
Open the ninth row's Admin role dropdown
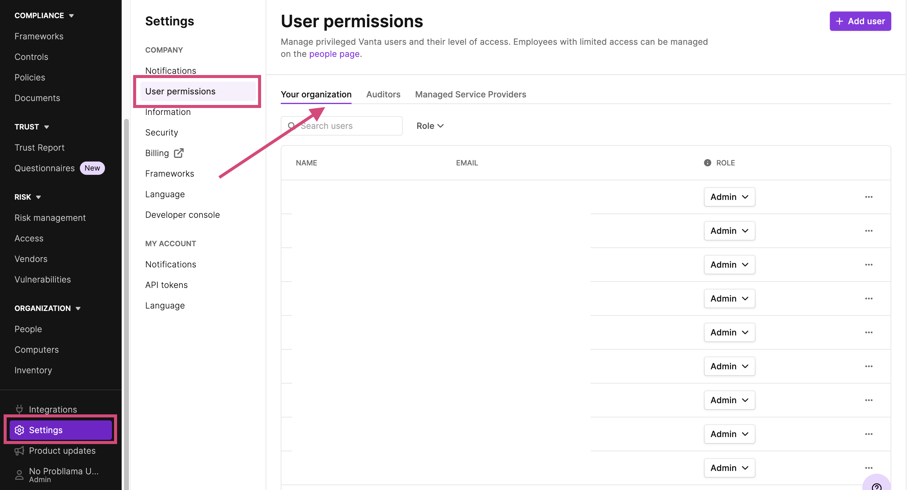(x=729, y=468)
